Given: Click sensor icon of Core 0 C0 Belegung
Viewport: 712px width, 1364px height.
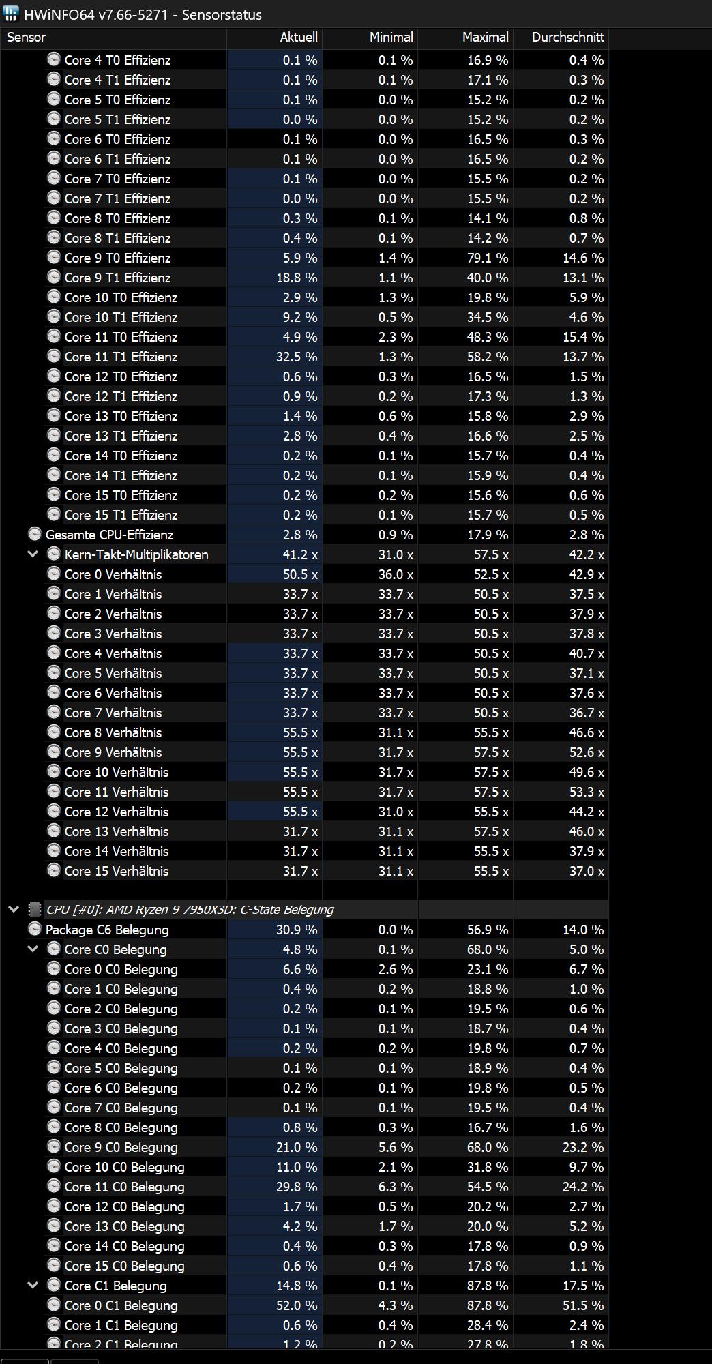Looking at the screenshot, I should [x=54, y=969].
